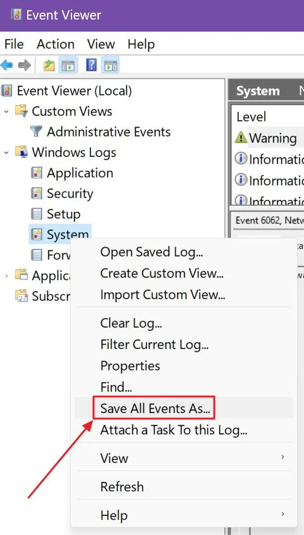Click the Application log icon
The width and height of the screenshot is (304, 535).
coord(36,173)
